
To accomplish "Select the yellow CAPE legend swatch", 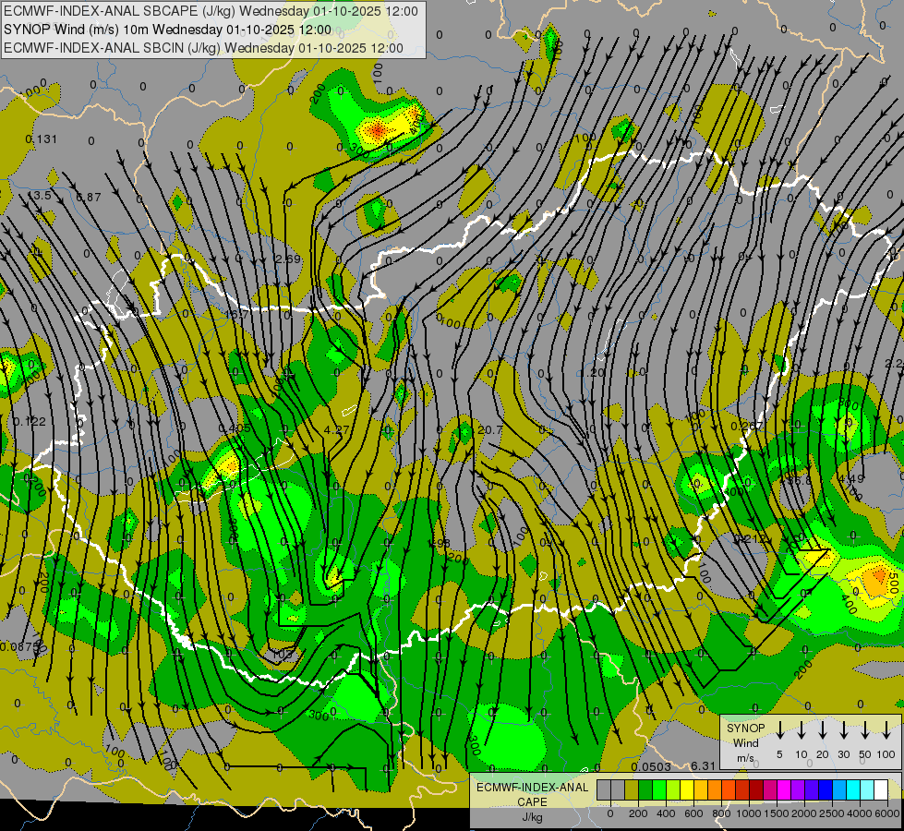I will pos(687,790).
